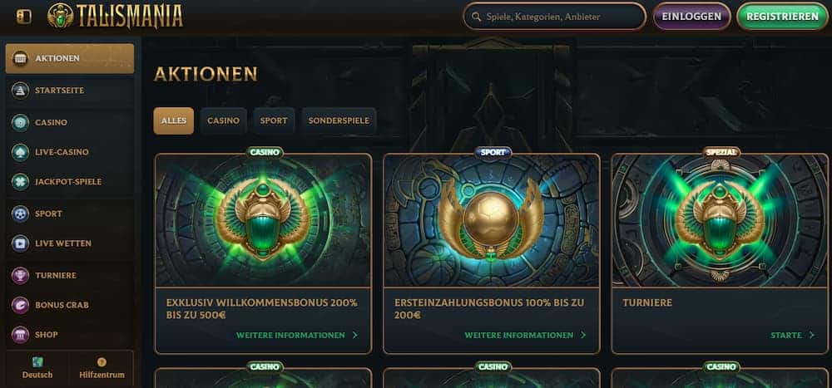832x388 pixels.
Task: Follow the Starte arrow link under Turniere
Action: pyautogui.click(x=792, y=335)
